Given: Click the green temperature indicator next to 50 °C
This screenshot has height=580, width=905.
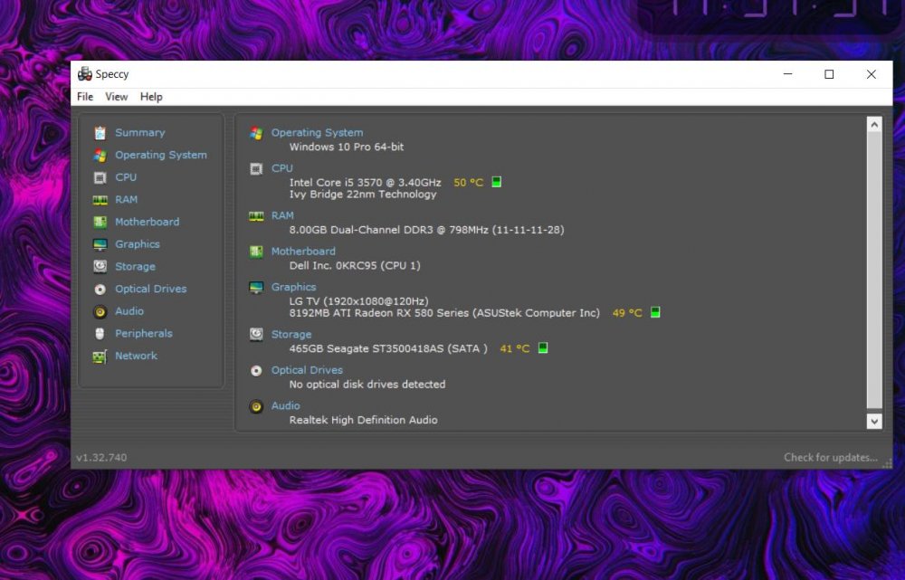Looking at the screenshot, I should click(496, 183).
